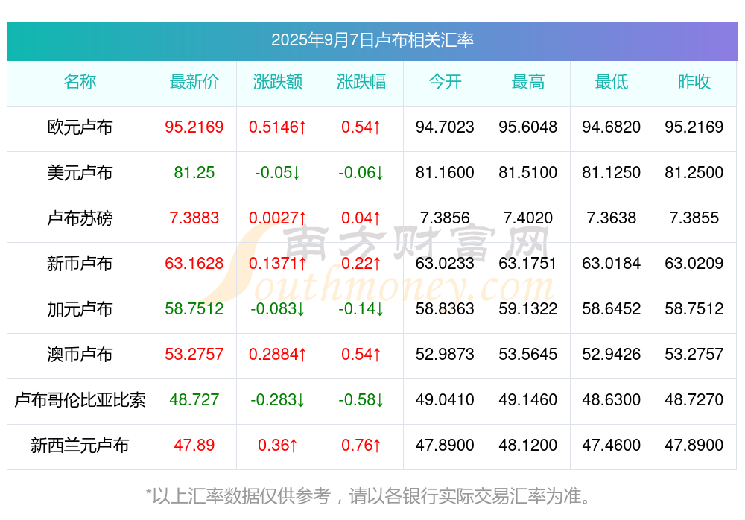Click high value 7.4020

click(528, 218)
